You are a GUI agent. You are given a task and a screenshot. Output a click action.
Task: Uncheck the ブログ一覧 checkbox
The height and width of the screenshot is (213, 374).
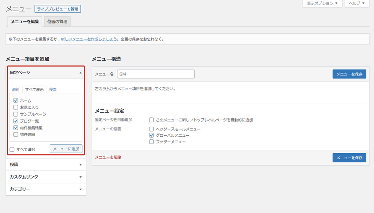pos(16,121)
